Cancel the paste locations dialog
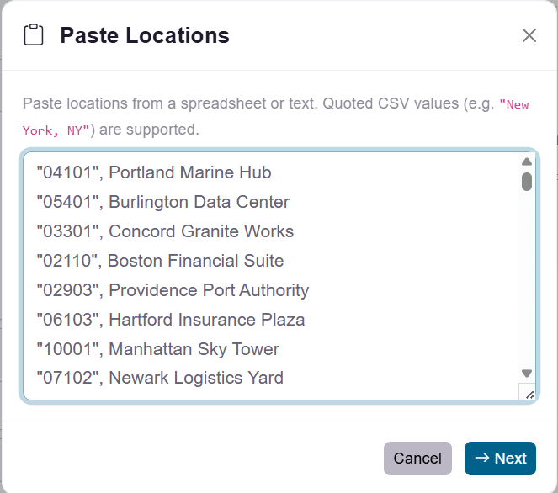This screenshot has height=493, width=558. click(417, 459)
